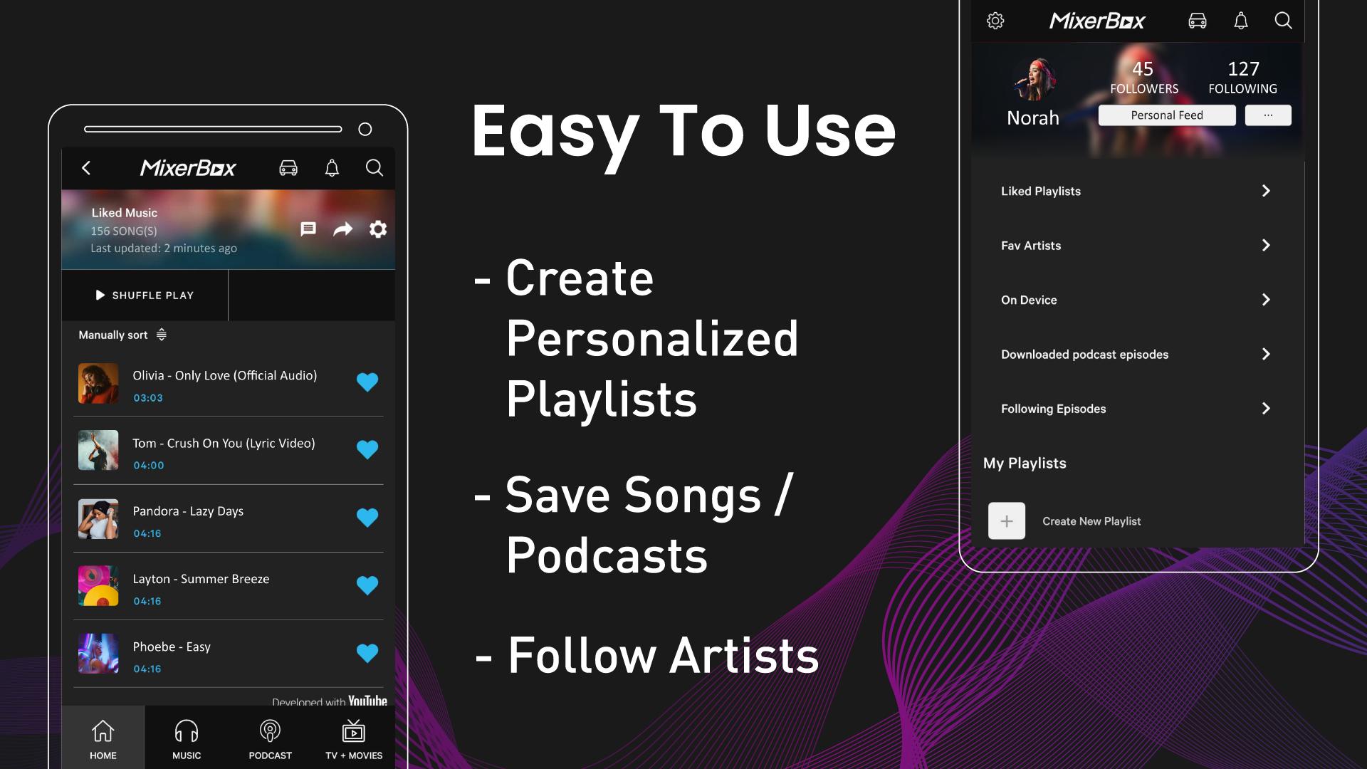The width and height of the screenshot is (1367, 769).
Task: Open the search icon in MixerBox header
Action: (374, 168)
